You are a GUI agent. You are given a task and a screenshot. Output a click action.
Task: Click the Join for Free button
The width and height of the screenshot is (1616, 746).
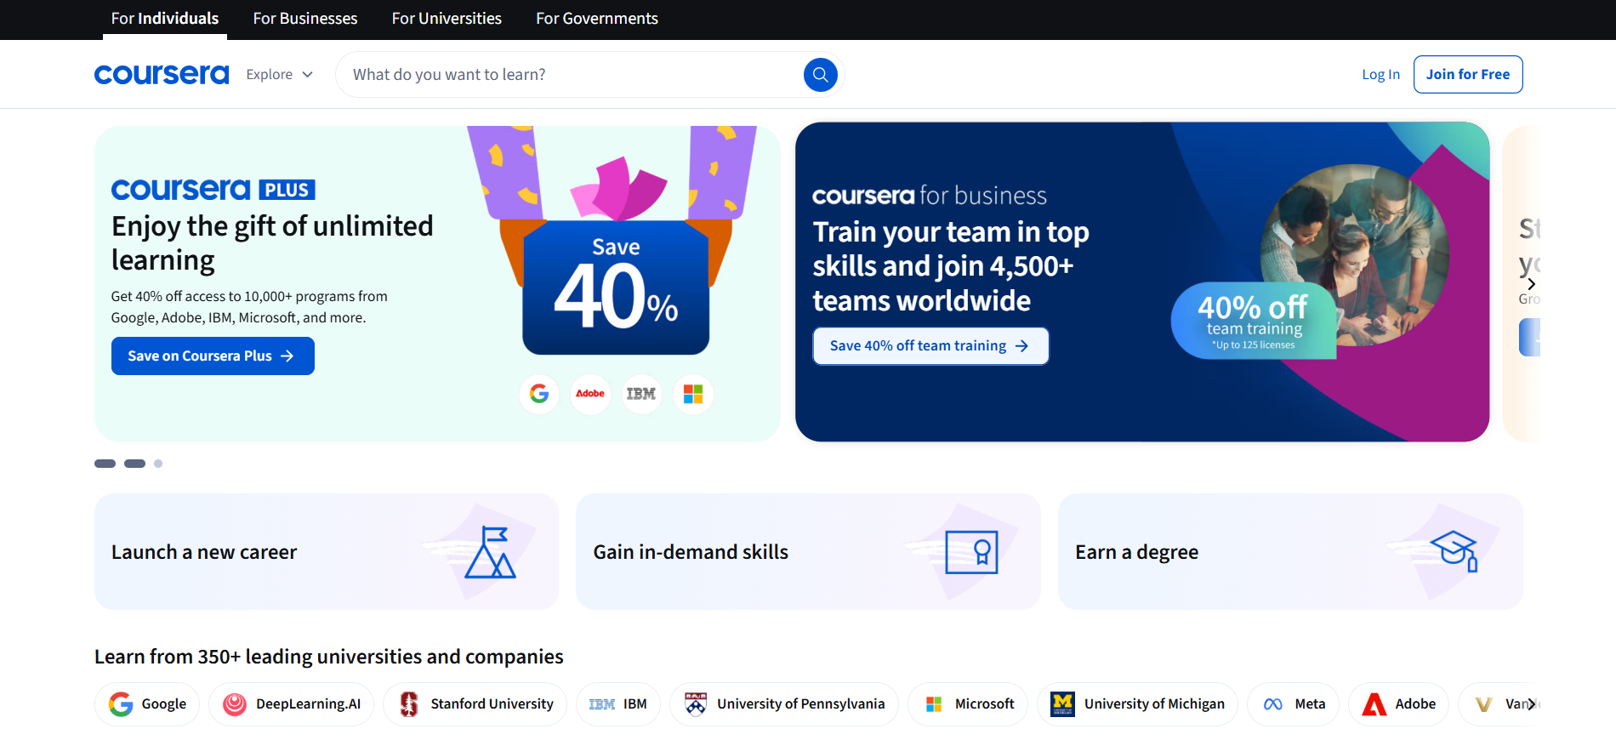[1468, 75]
